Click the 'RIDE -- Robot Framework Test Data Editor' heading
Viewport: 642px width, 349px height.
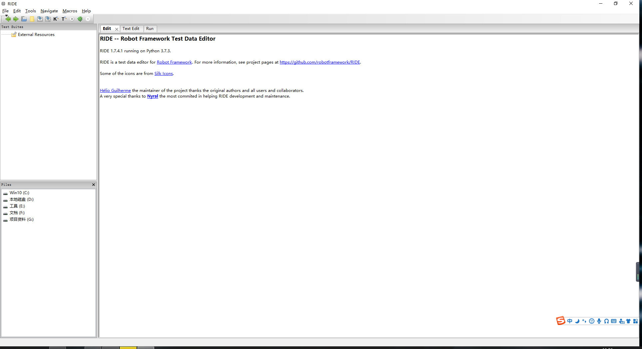[x=158, y=39]
